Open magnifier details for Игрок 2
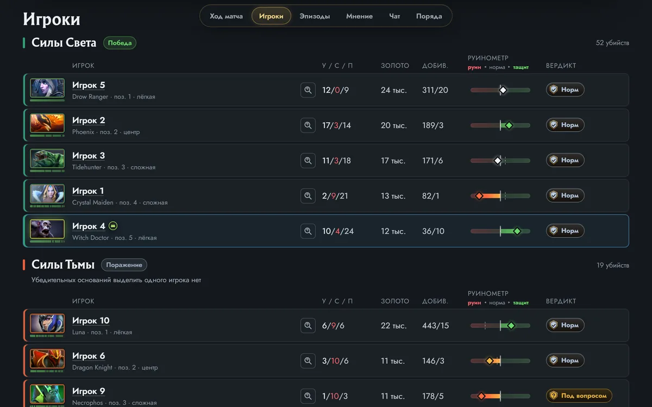 pos(308,125)
